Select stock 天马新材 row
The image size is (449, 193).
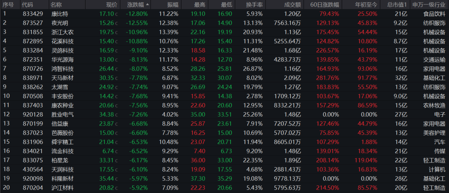pos(224,78)
